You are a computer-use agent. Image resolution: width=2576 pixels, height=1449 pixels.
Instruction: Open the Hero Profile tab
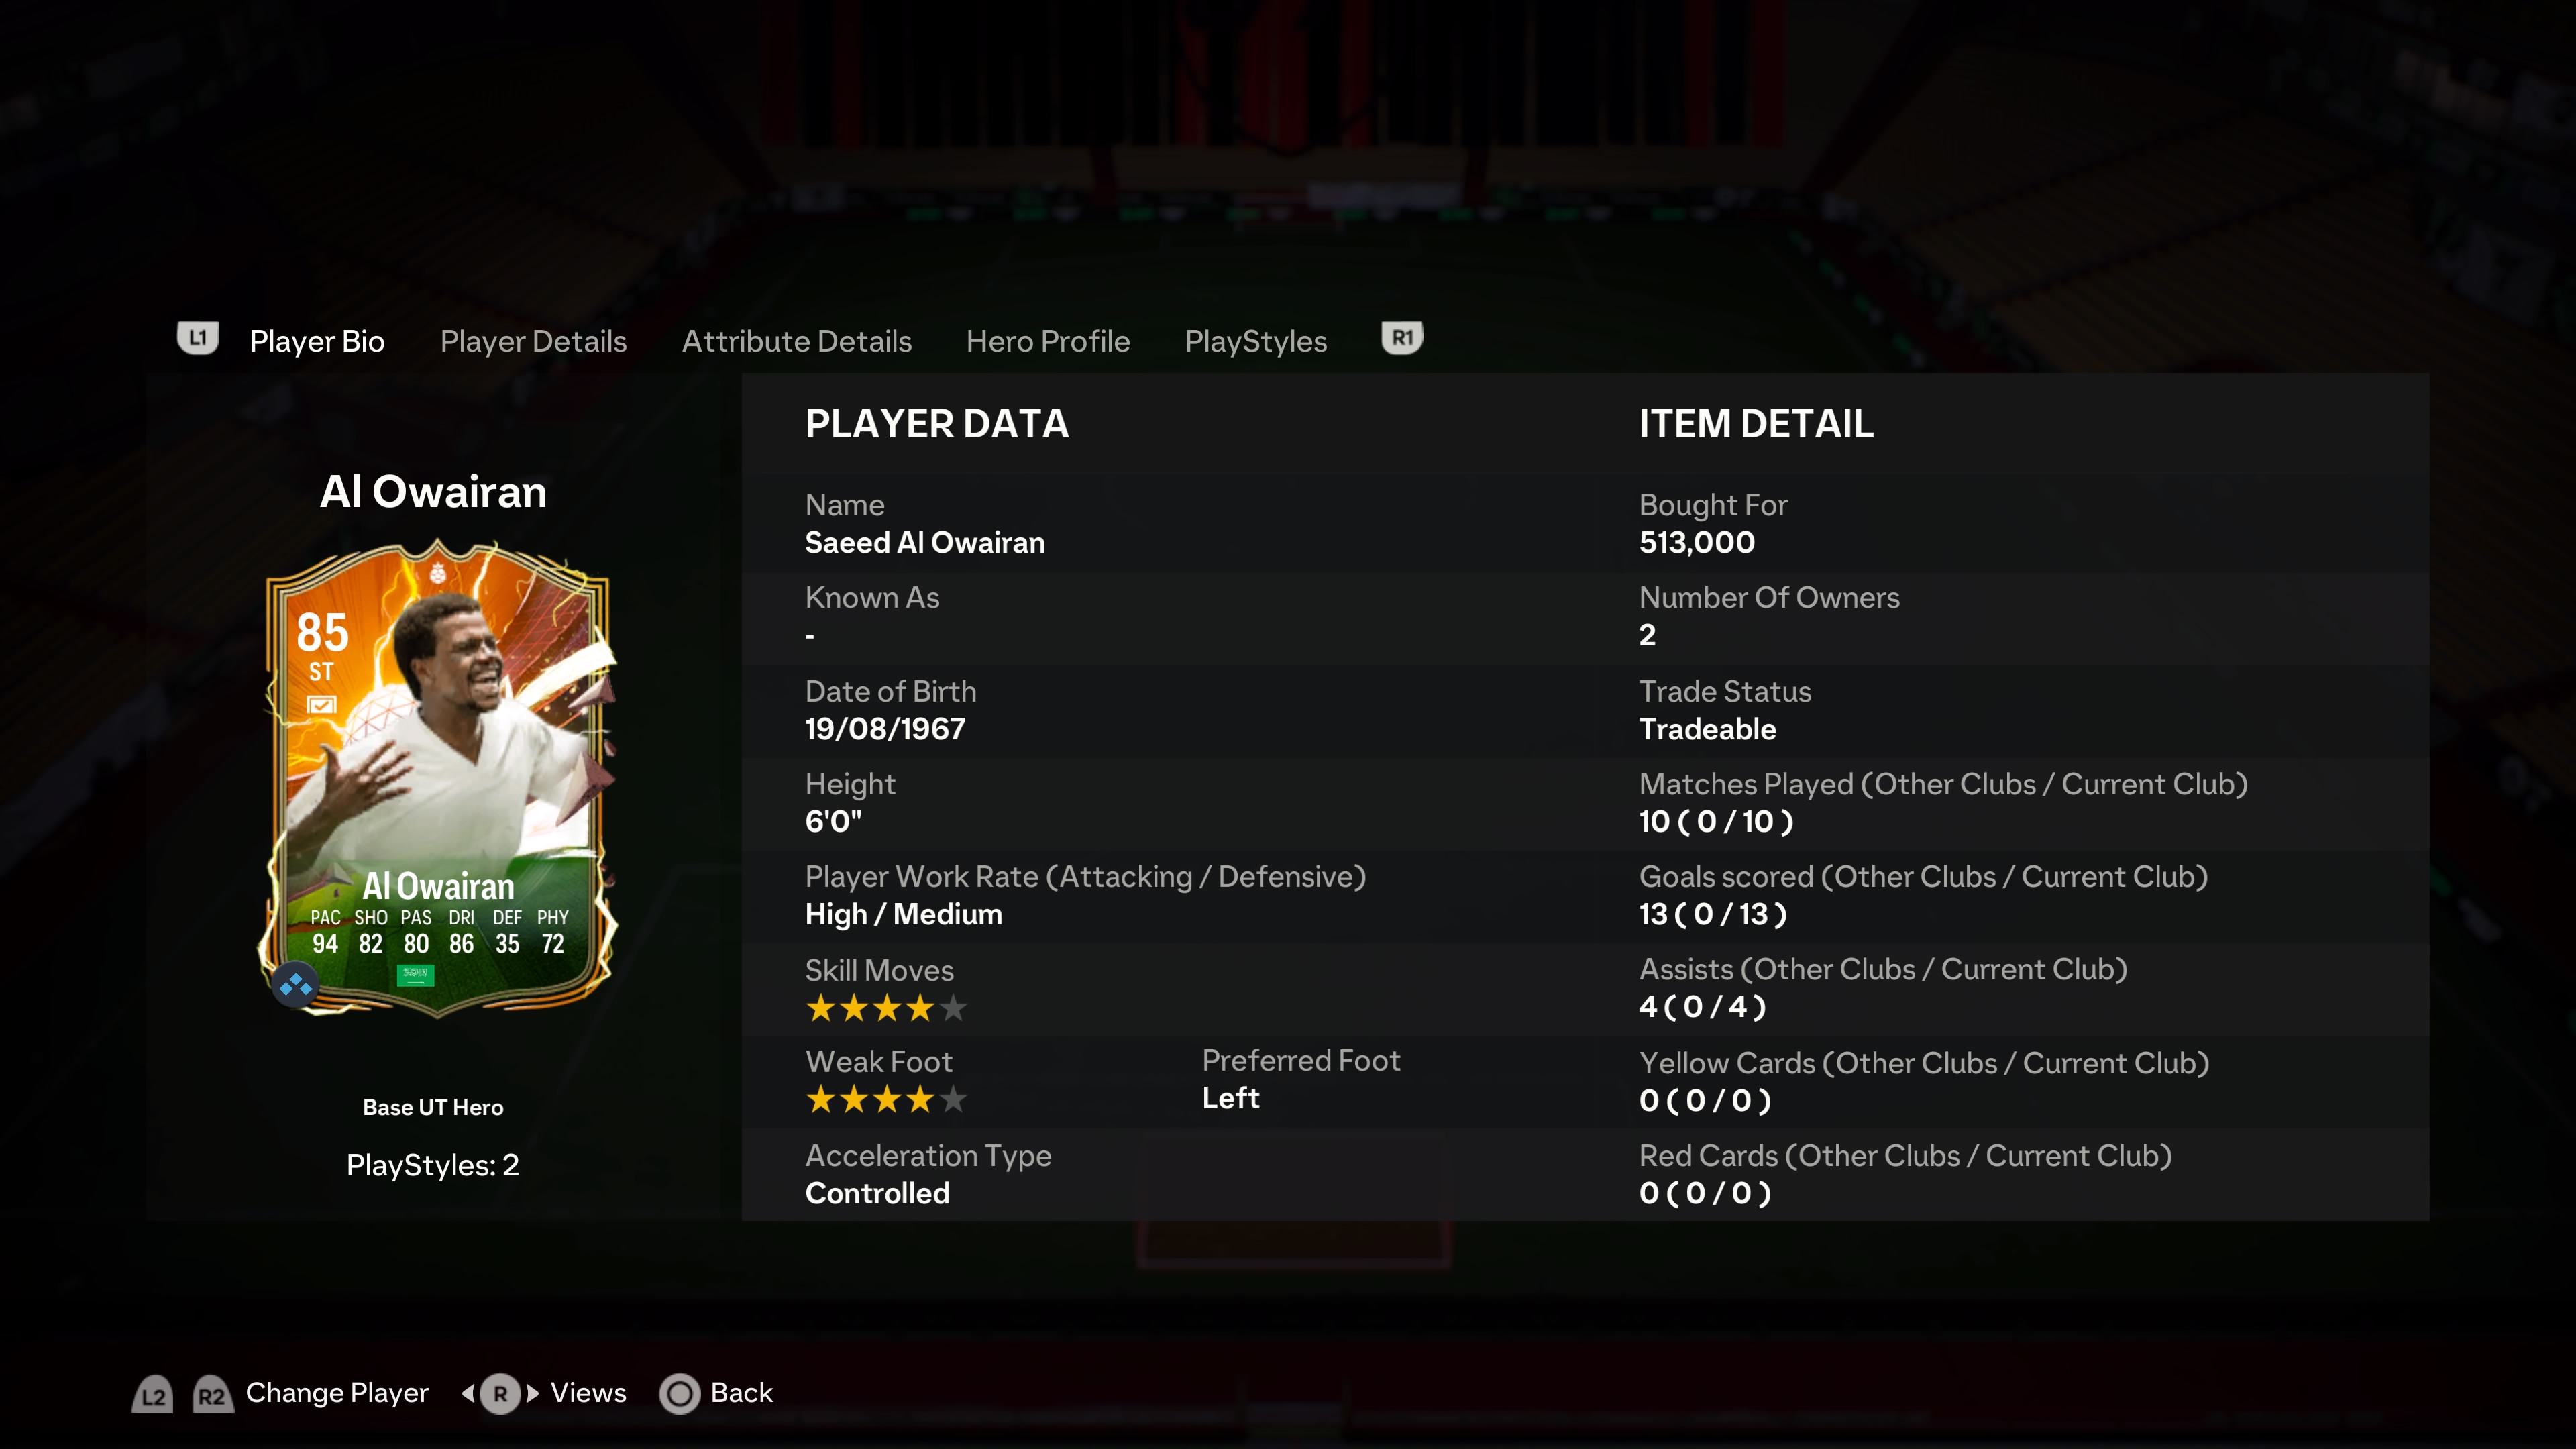click(x=1047, y=341)
